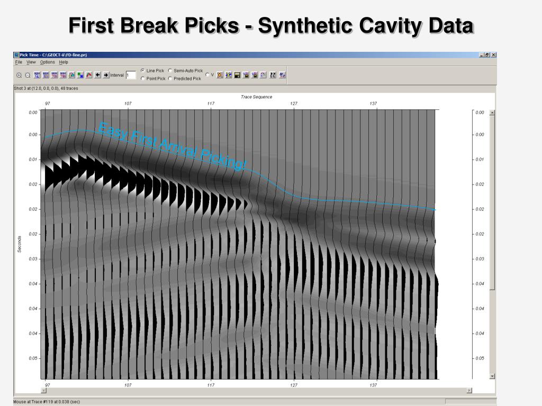This screenshot has height=406, width=542.
Task: Click the vertical scrollbar down arrow
Action: click(492, 376)
